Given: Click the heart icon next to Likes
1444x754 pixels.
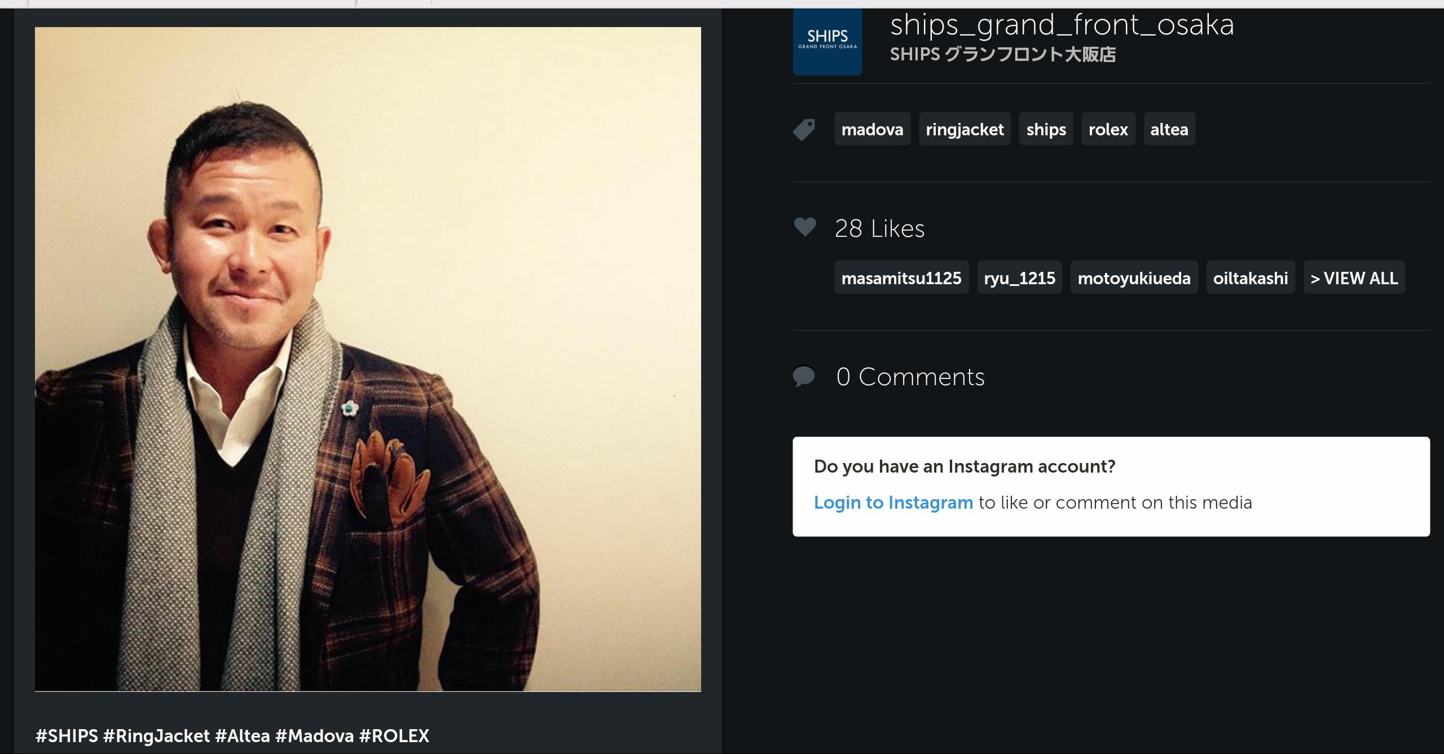Looking at the screenshot, I should click(804, 227).
